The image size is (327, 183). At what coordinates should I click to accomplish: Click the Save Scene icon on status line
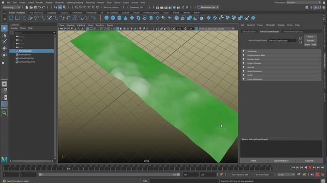pyautogui.click(x=35, y=7)
